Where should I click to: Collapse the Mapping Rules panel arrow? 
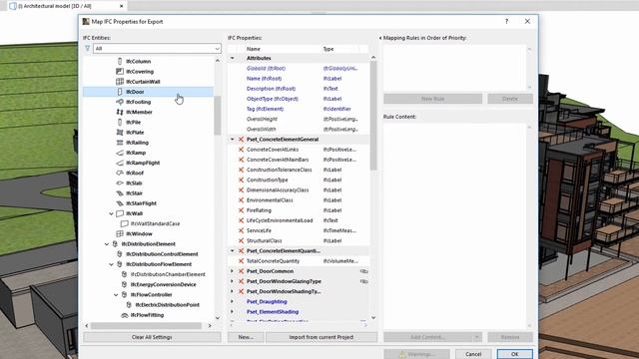tap(380, 38)
